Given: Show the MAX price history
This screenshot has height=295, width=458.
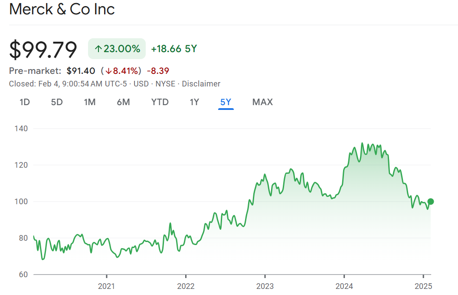Looking at the screenshot, I should [x=262, y=102].
